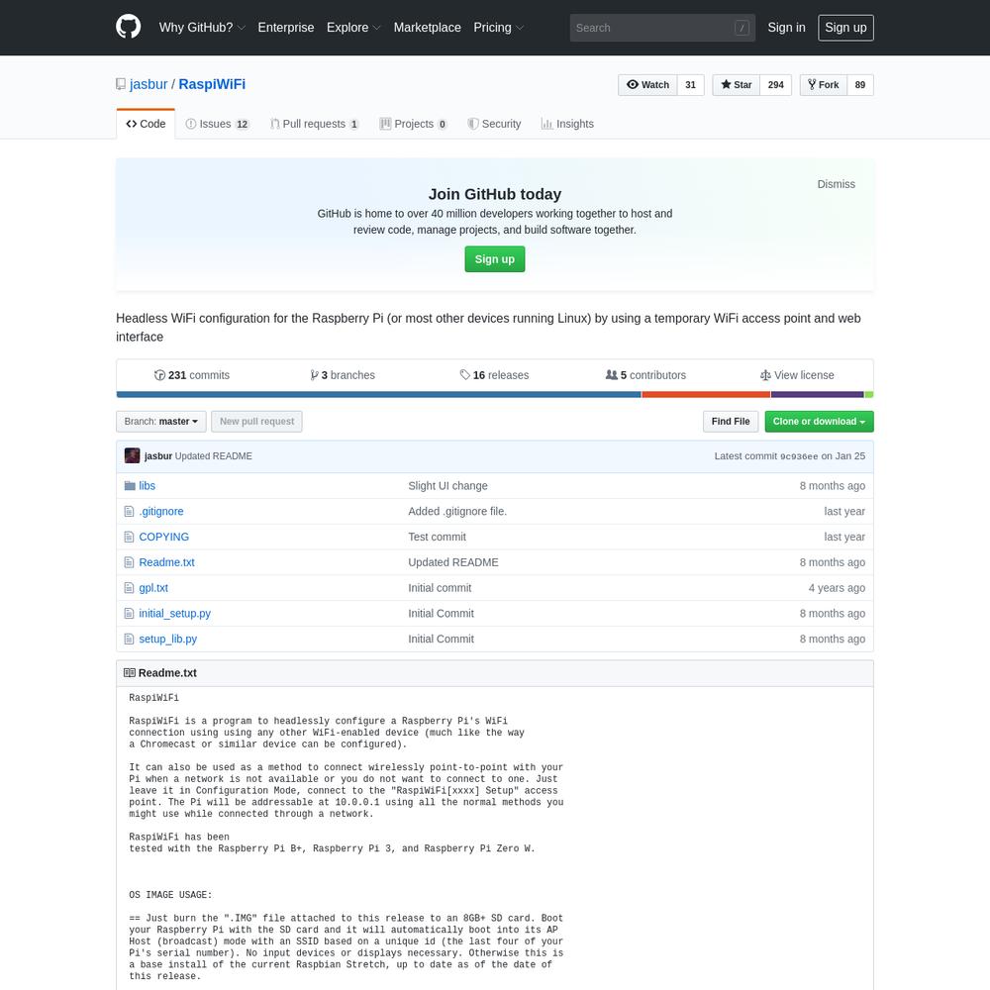
Task: Click the COPYING file icon
Action: coord(129,537)
